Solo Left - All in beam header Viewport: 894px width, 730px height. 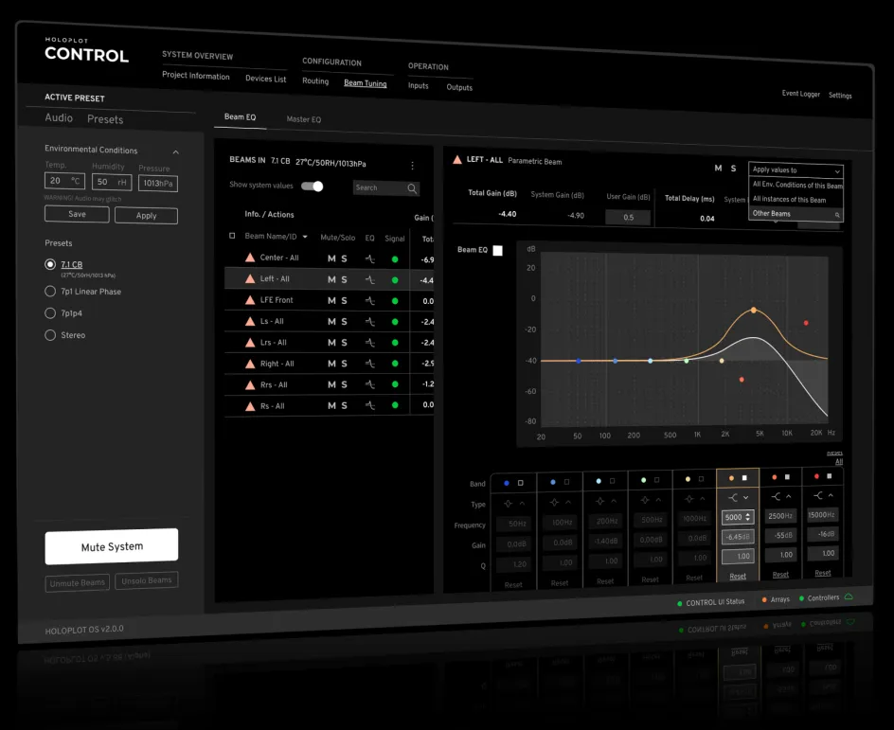point(733,169)
